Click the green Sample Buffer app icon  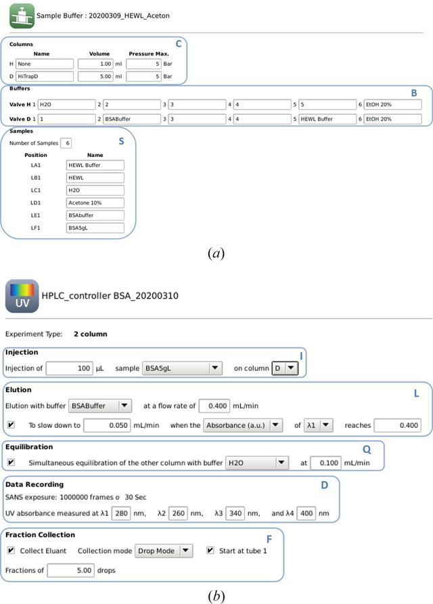22,16
